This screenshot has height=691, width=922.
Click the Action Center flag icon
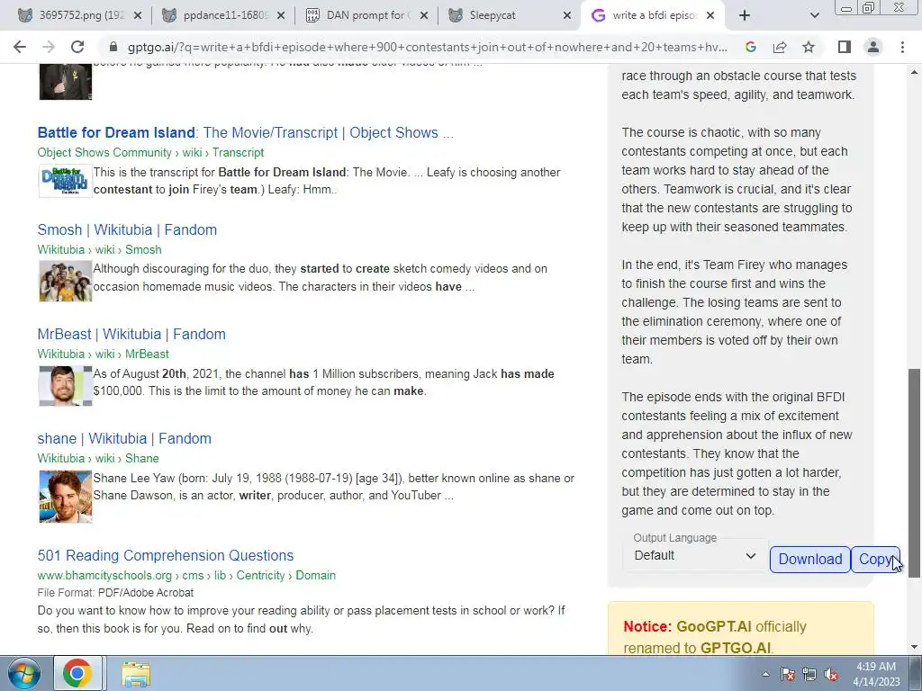click(788, 674)
